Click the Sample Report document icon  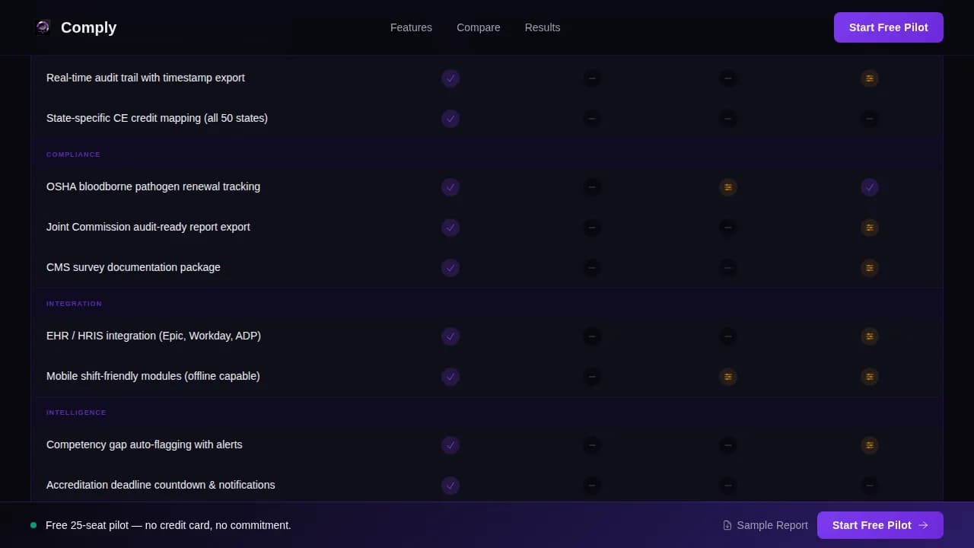[x=727, y=525]
